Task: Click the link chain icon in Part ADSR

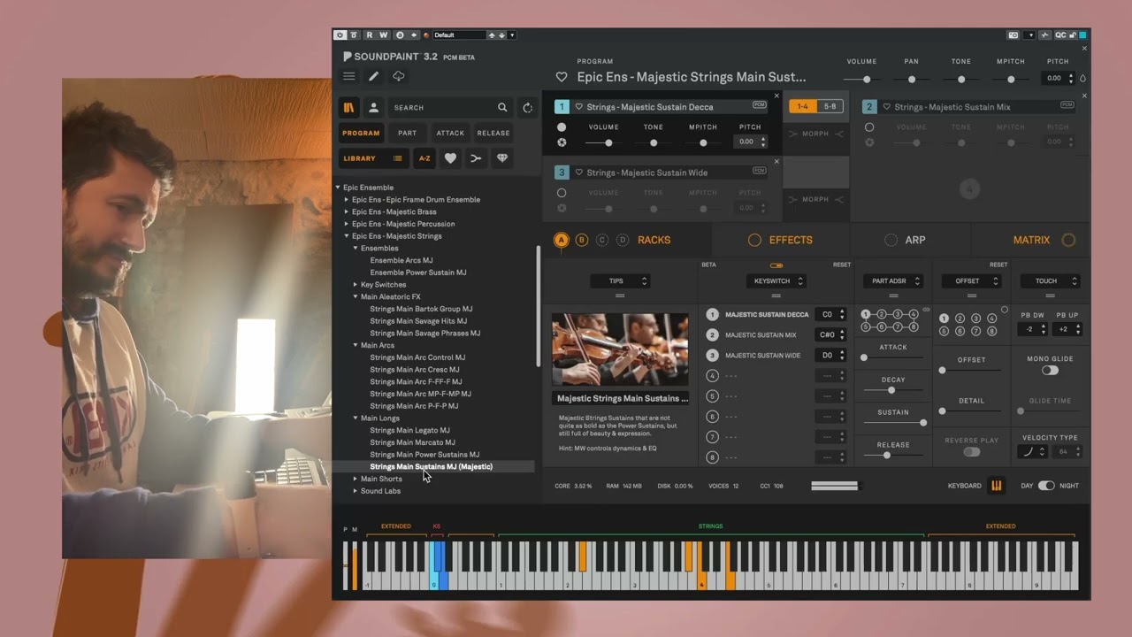Action: [926, 310]
